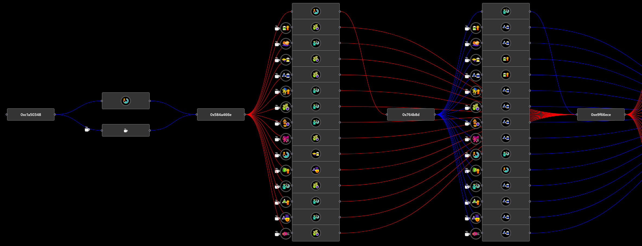
Task: Click the orange shoe icon on red-wired column
Action: [x=286, y=43]
